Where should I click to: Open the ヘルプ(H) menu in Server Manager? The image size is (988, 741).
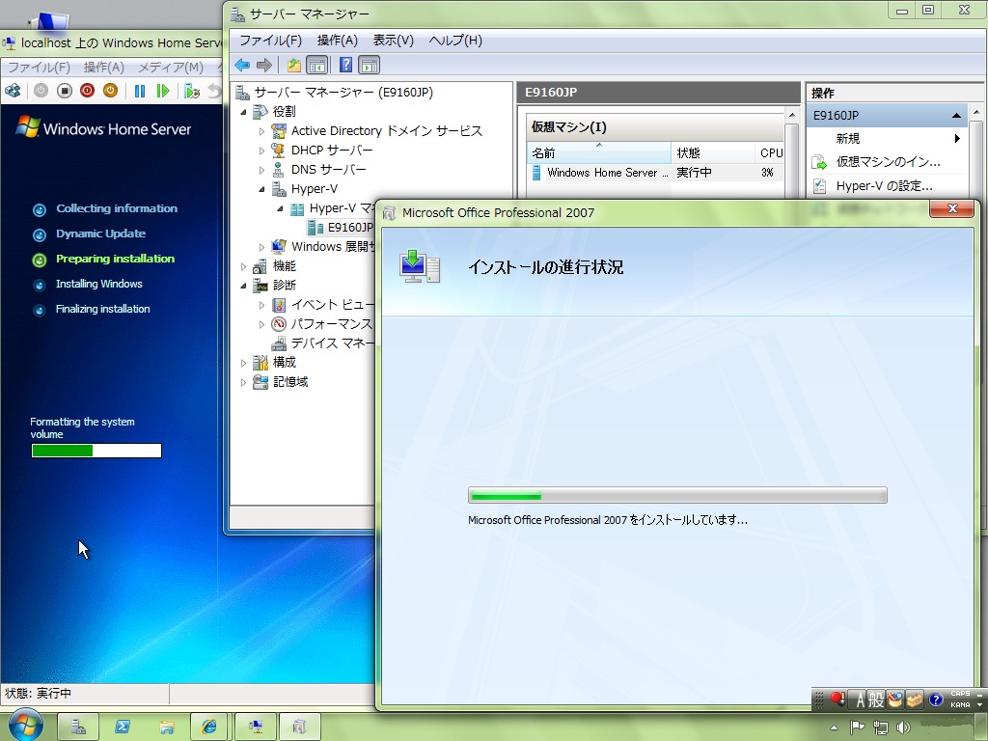tap(455, 41)
